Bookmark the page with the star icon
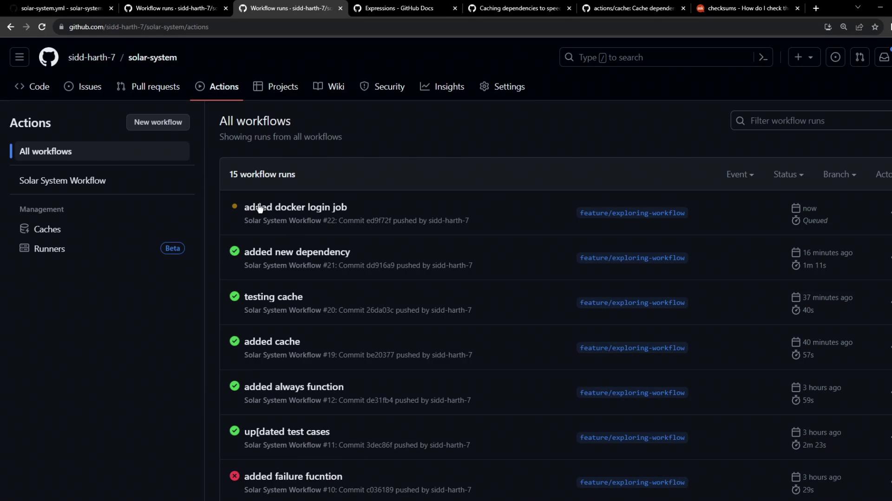The width and height of the screenshot is (892, 501). [x=875, y=27]
